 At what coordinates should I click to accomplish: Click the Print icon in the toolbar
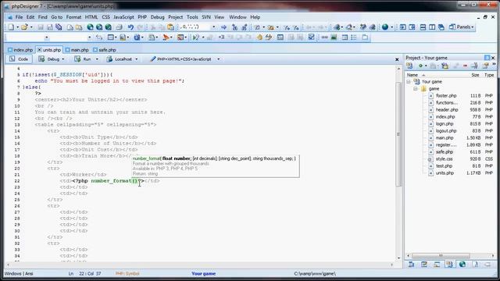120,27
